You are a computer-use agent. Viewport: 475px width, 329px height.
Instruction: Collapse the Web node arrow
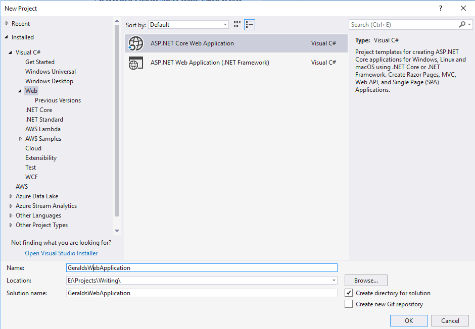pos(20,91)
